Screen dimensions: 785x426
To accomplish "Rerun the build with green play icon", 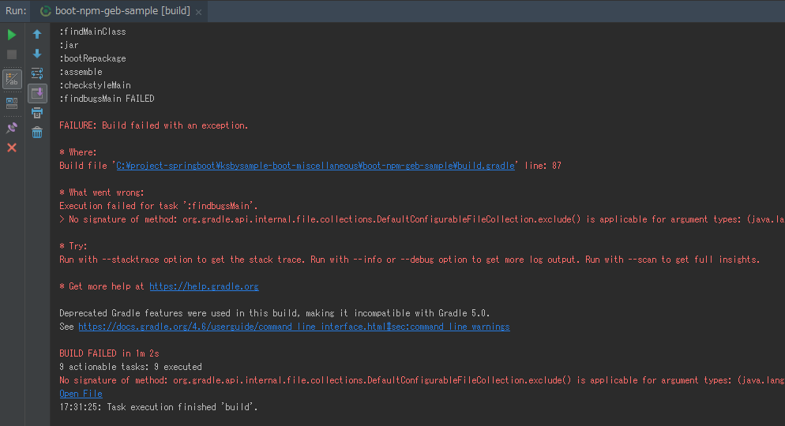I will point(12,35).
